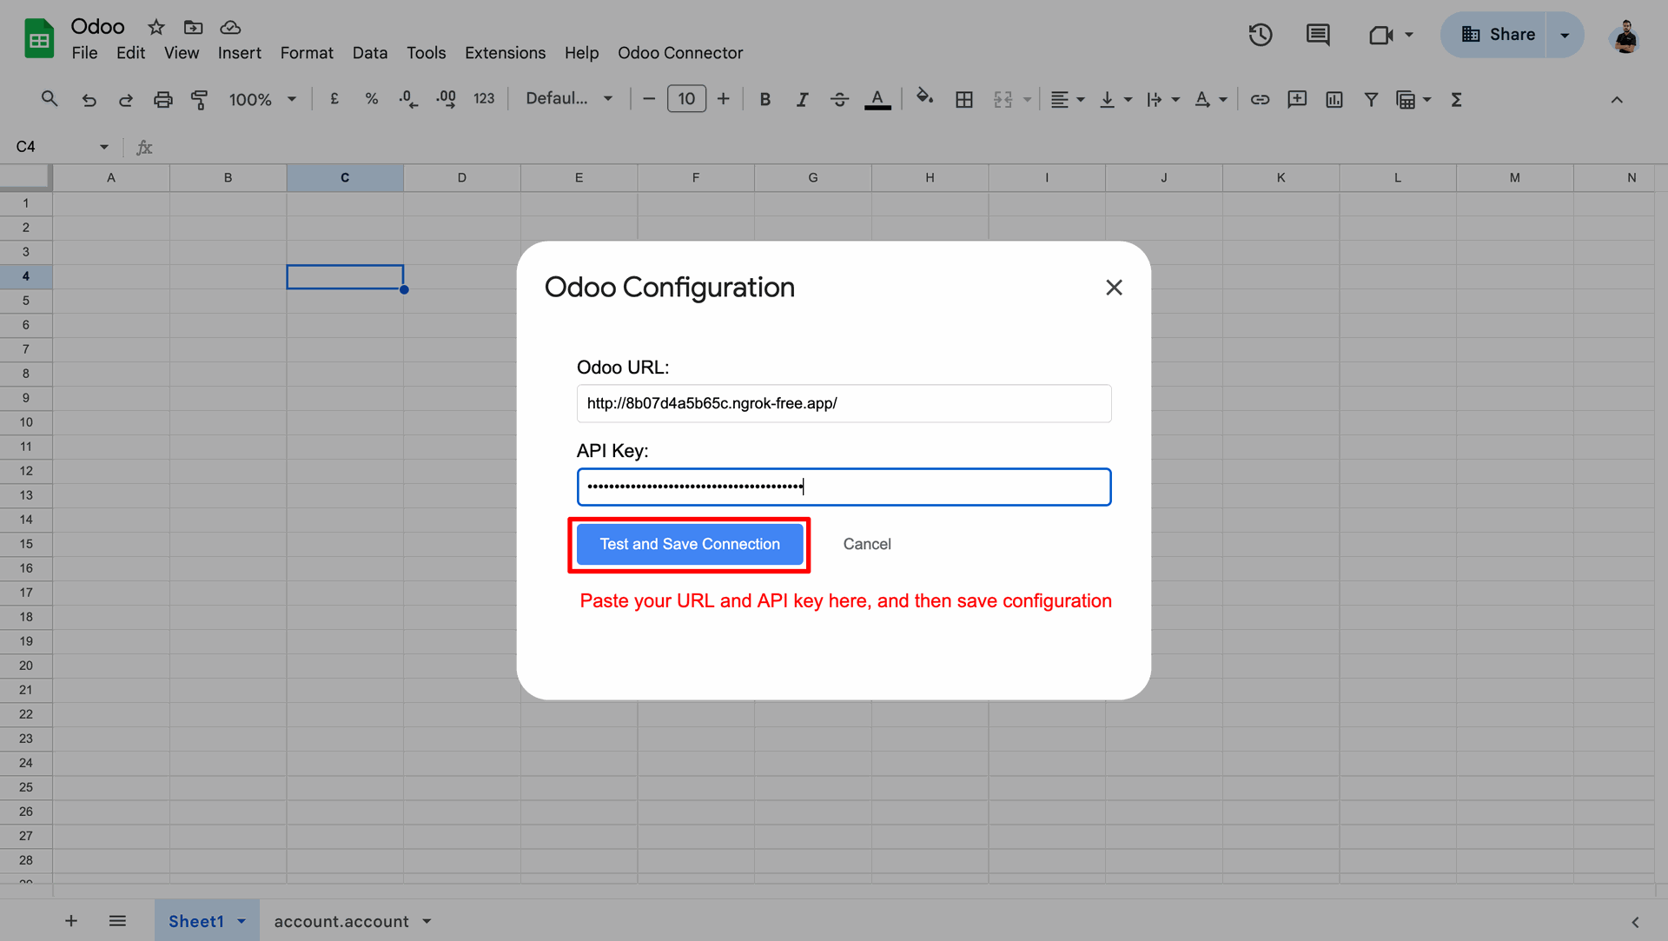Click the Odoo URL input field
Viewport: 1668px width, 941px height.
[843, 403]
